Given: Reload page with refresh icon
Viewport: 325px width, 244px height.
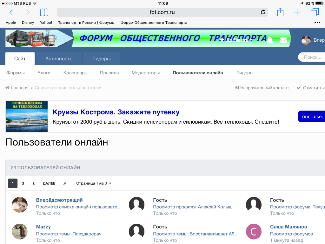Looking at the screenshot, I should point(263,12).
